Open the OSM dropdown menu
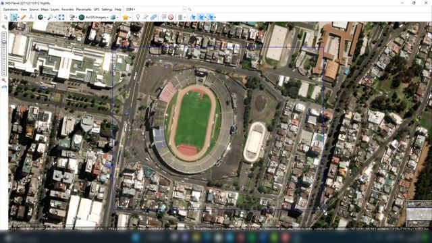 (130, 9)
